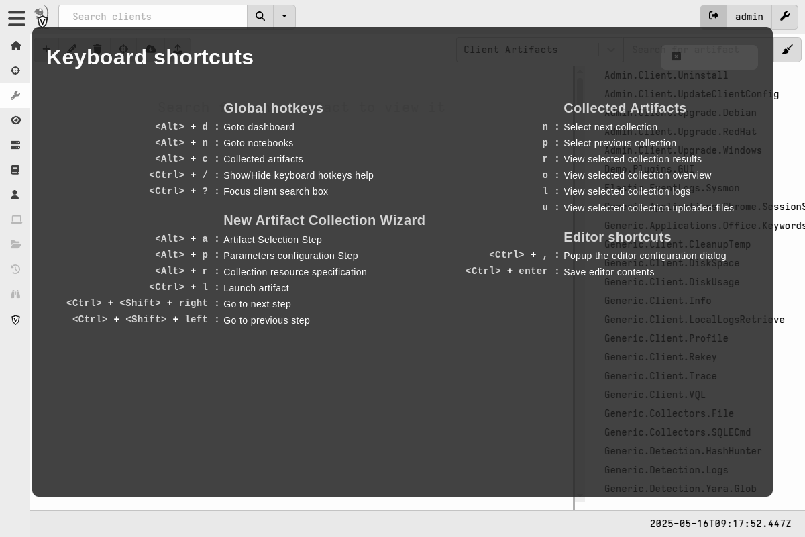Click Focus client search box entry

tap(276, 191)
